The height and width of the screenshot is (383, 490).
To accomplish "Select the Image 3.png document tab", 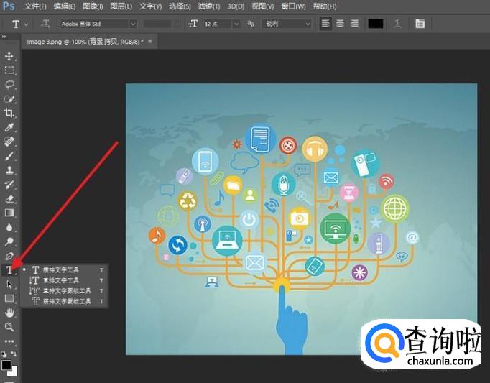I will (x=85, y=42).
